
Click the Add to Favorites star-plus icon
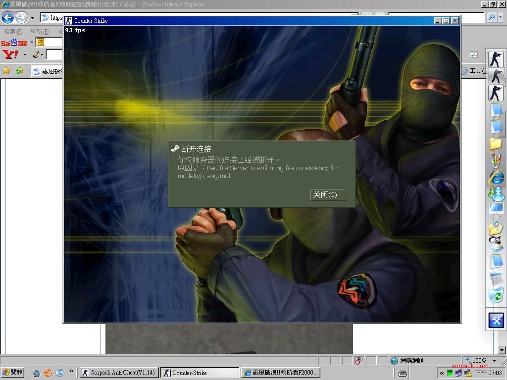coord(19,71)
